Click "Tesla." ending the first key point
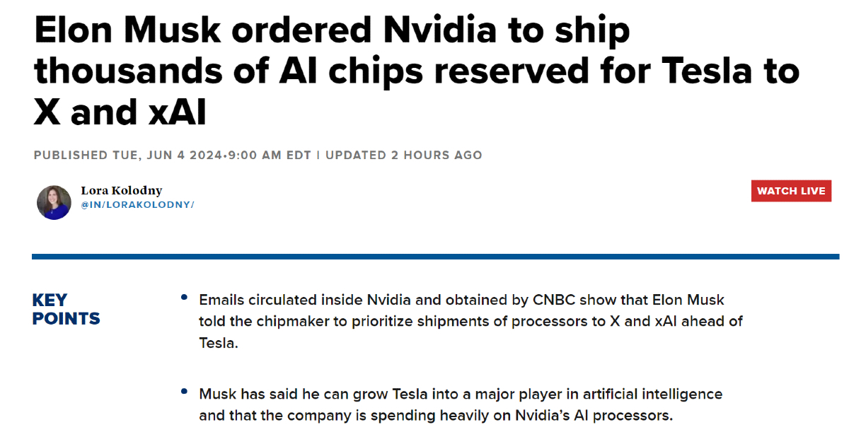Image resolution: width=849 pixels, height=444 pixels. point(219,344)
